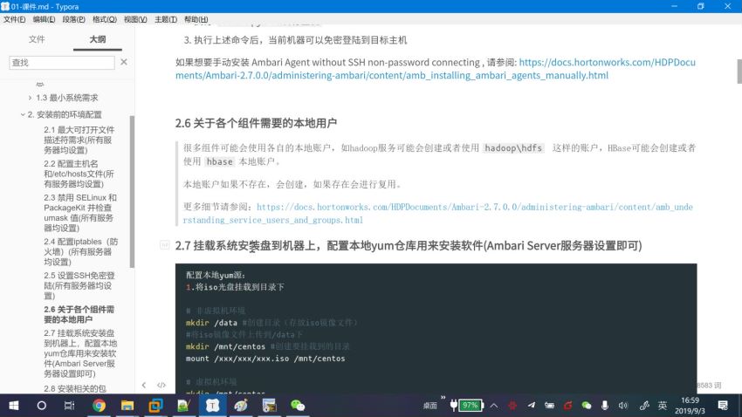Open the 视图(V) menu

(x=135, y=19)
